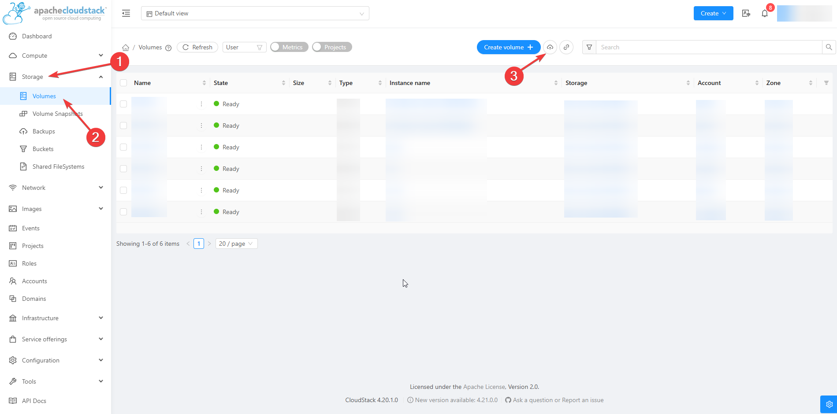Toggle the Metrics switch
Image resolution: width=837 pixels, height=414 pixels.
pyautogui.click(x=289, y=47)
